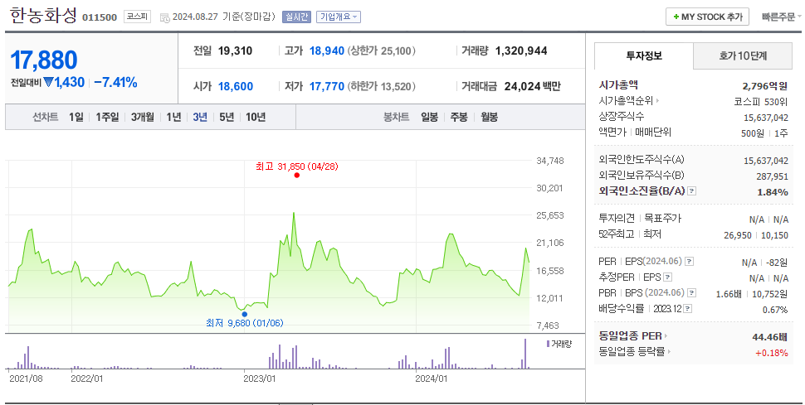Click current price 17,880
Screen dimensions: 805x405
(x=44, y=60)
